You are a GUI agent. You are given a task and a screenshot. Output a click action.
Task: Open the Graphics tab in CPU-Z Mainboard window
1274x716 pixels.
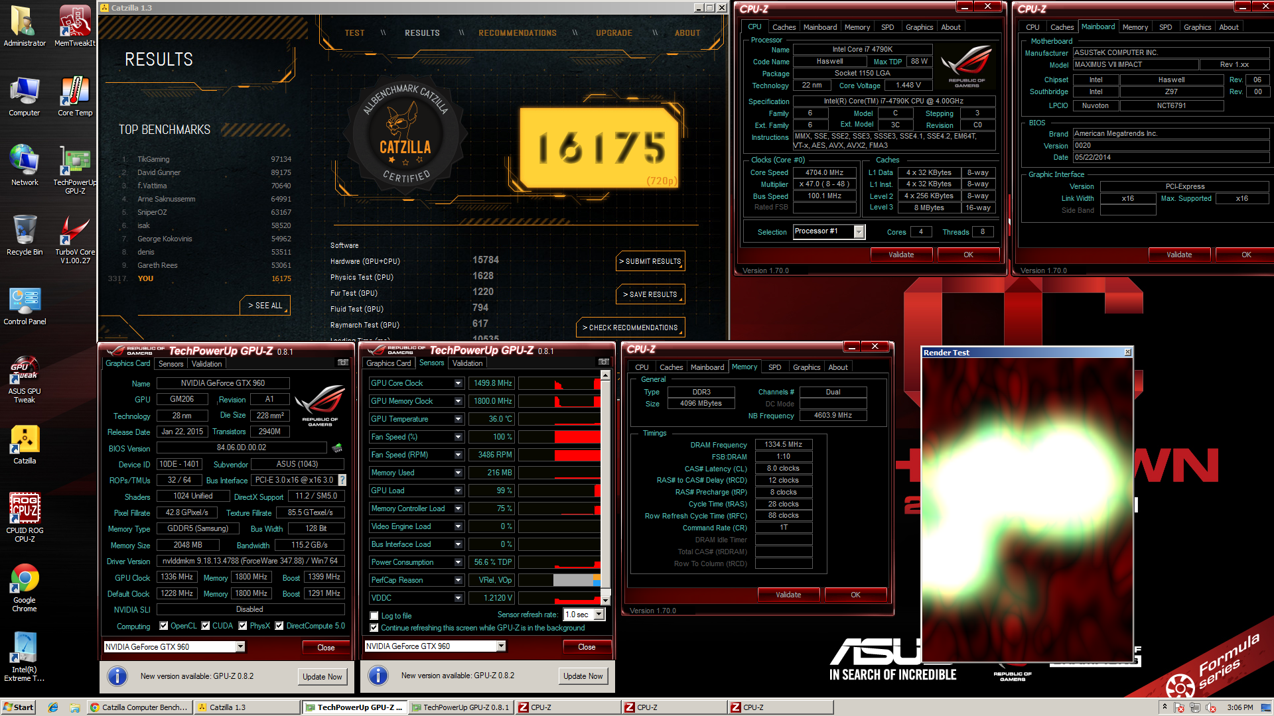point(1197,27)
